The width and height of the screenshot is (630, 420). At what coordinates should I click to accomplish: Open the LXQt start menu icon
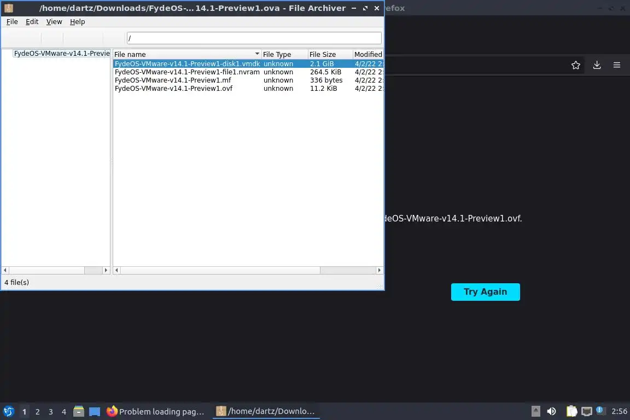tap(9, 412)
